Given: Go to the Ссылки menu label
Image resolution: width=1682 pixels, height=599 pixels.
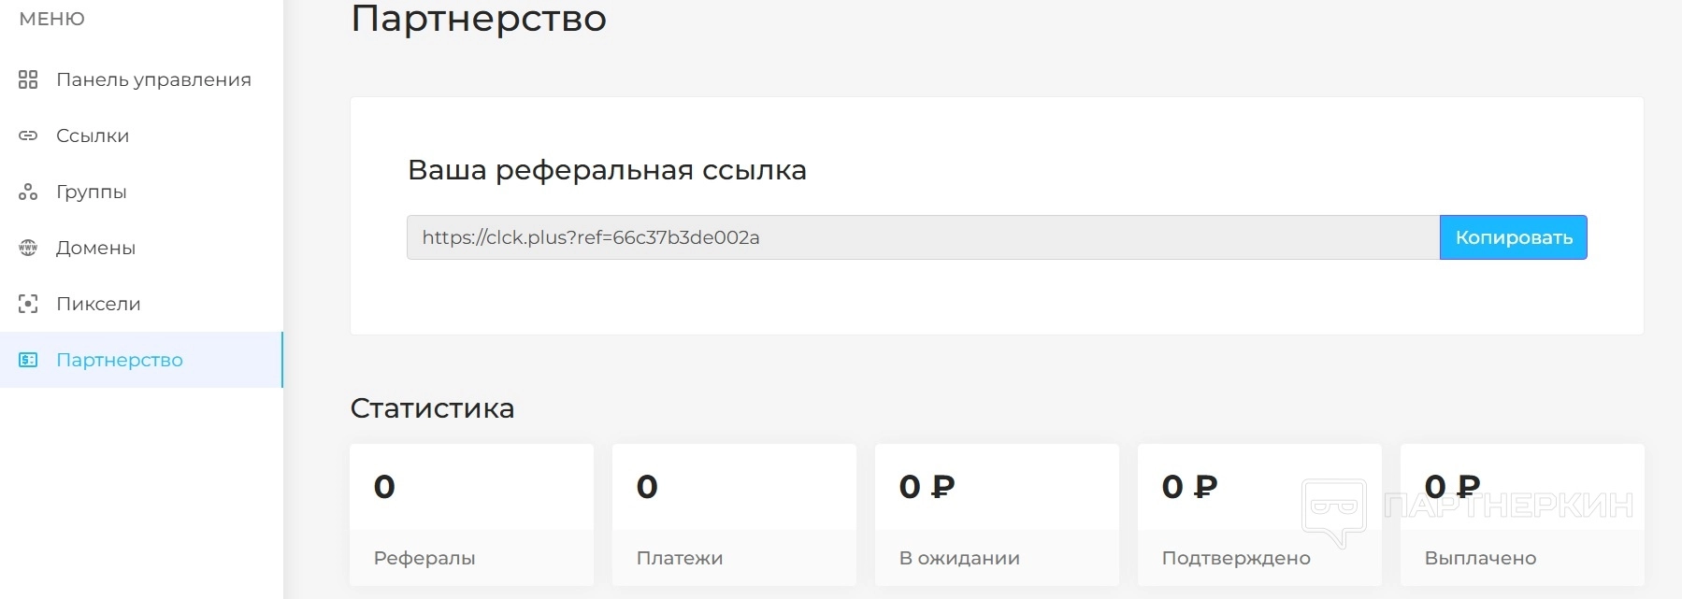Looking at the screenshot, I should click(93, 135).
